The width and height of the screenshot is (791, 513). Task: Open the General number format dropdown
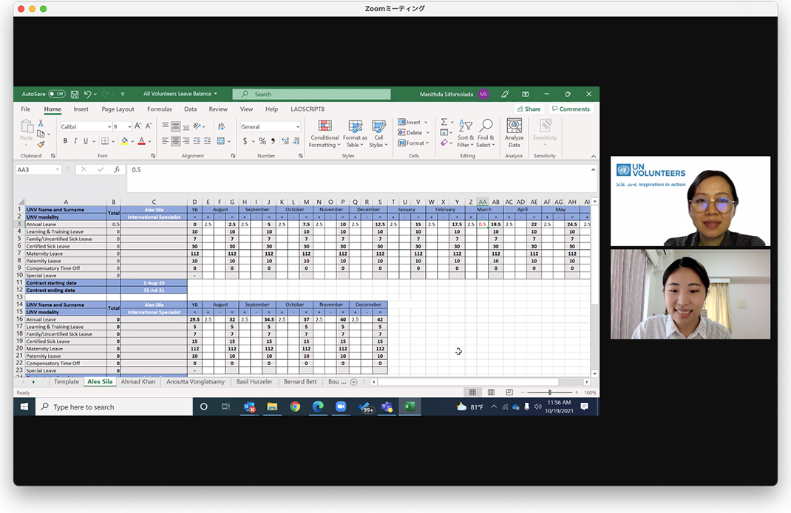[x=298, y=127]
